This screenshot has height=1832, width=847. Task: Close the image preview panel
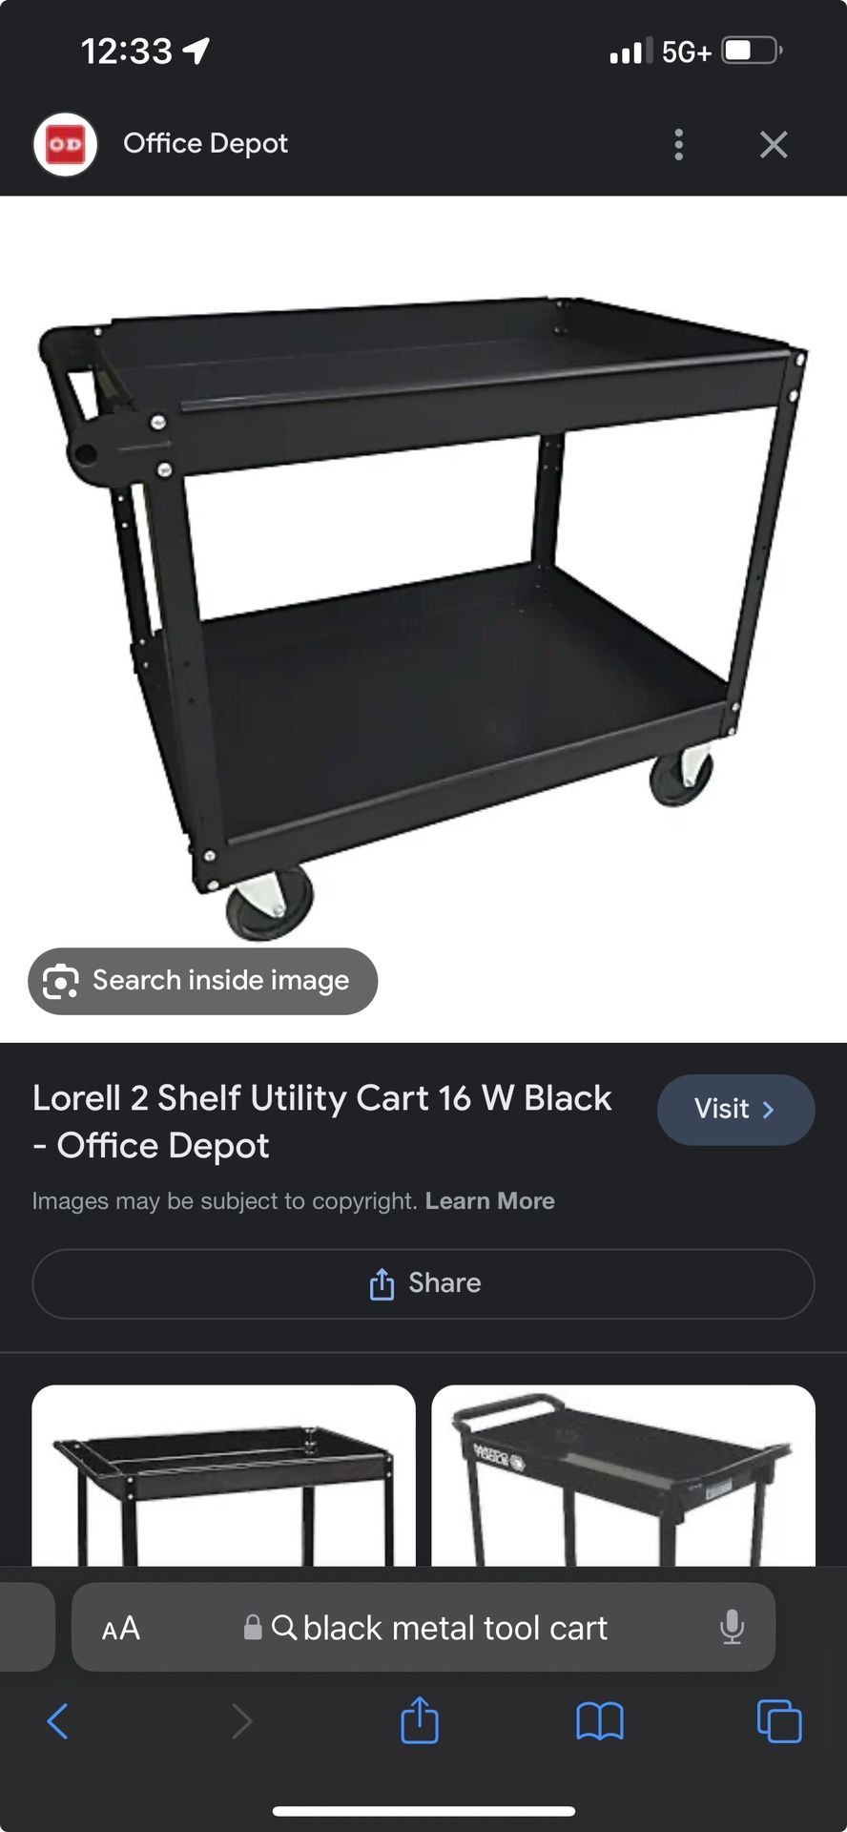774,144
